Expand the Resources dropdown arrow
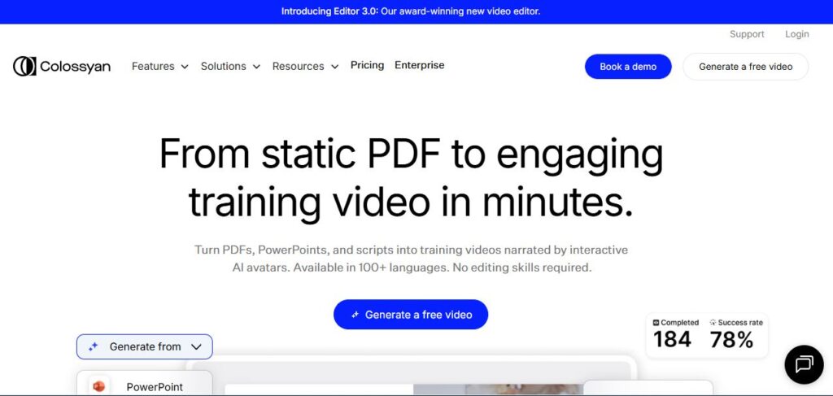Image resolution: width=833 pixels, height=396 pixels. click(x=334, y=67)
